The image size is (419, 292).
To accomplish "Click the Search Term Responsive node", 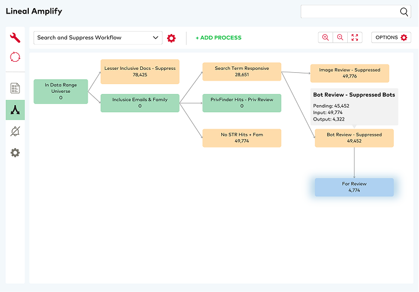I will click(x=242, y=72).
